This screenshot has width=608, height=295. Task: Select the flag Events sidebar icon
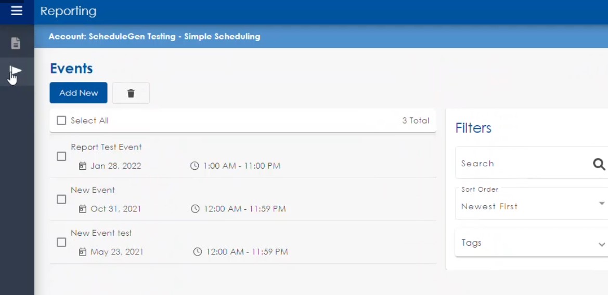point(16,72)
